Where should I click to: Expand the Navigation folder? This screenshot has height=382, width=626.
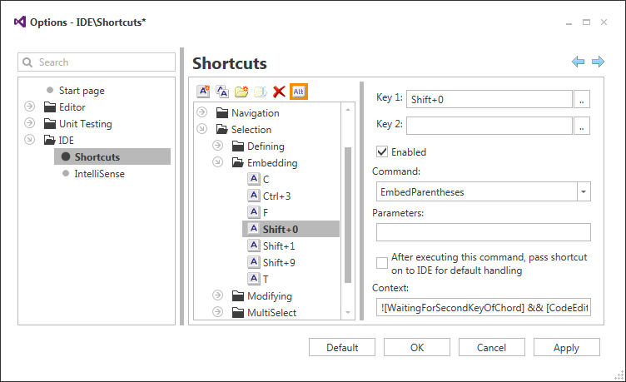[x=201, y=113]
